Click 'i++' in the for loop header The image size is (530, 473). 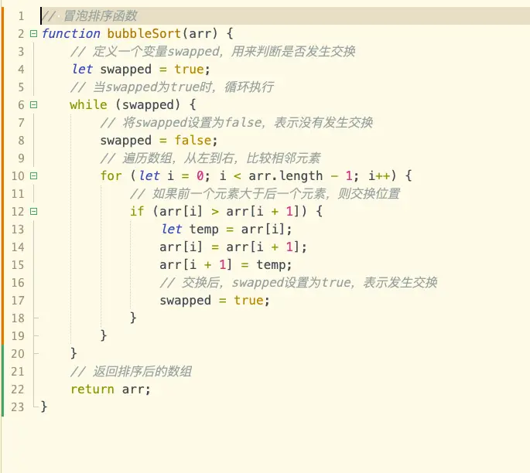point(379,176)
